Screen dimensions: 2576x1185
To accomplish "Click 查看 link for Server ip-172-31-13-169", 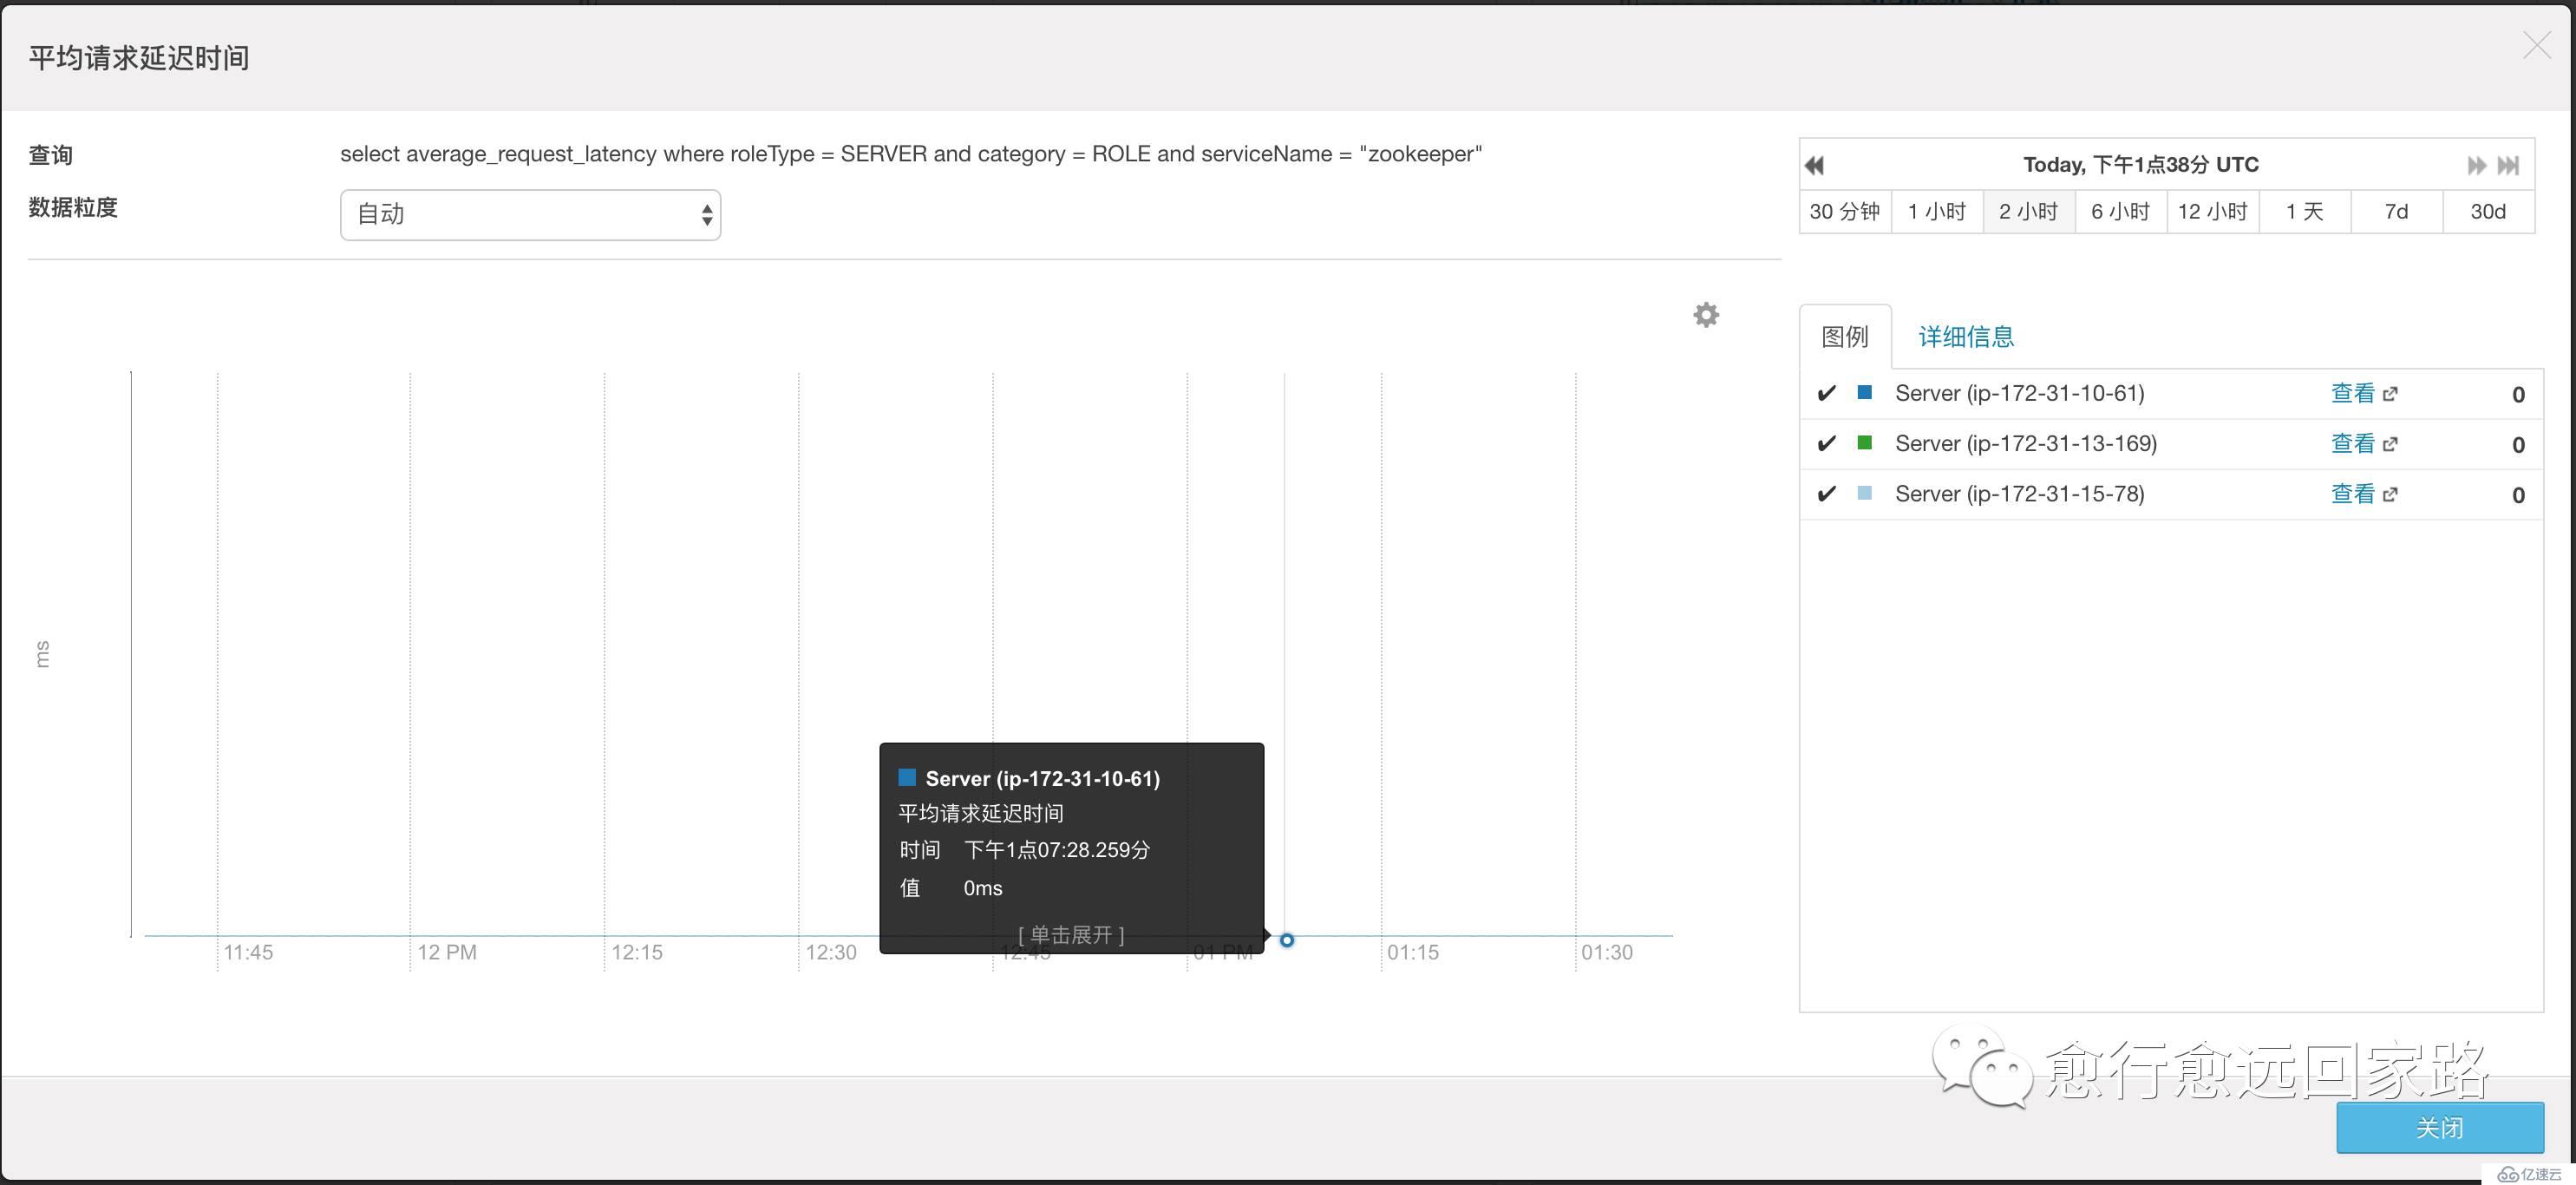I will tap(2353, 444).
